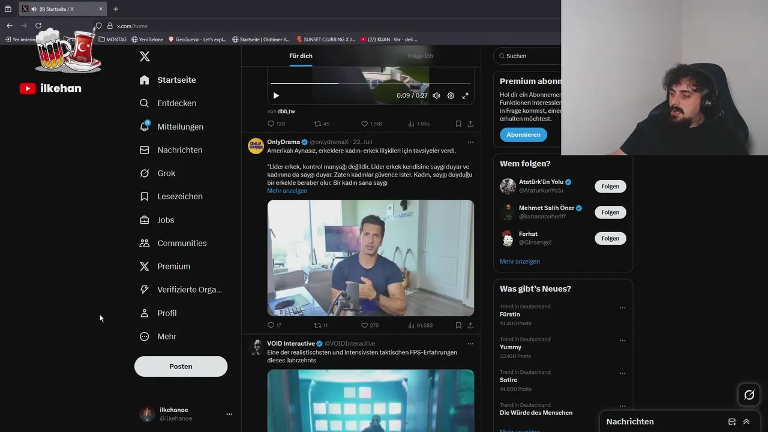The height and width of the screenshot is (432, 768).
Task: Open Startseite home in sidebar
Action: [x=169, y=80]
